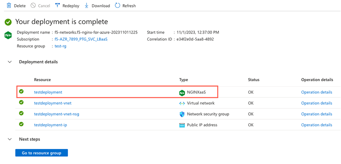Click the NGINX N+ logo beside Deployment name
This screenshot has height=164, width=341.
[x=8, y=35]
